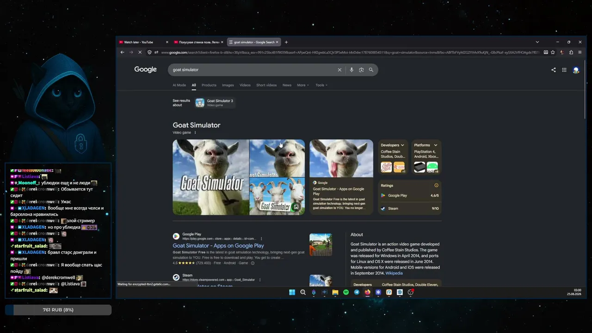Screen dimensions: 592x333
Task: Click the Ratings info icon
Action: tap(436, 185)
